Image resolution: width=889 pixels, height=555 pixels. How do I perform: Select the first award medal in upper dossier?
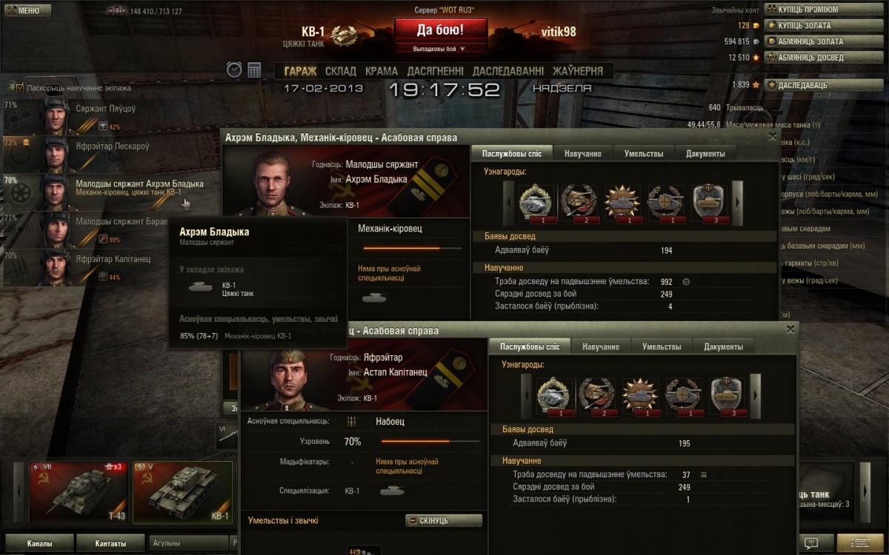click(x=534, y=203)
